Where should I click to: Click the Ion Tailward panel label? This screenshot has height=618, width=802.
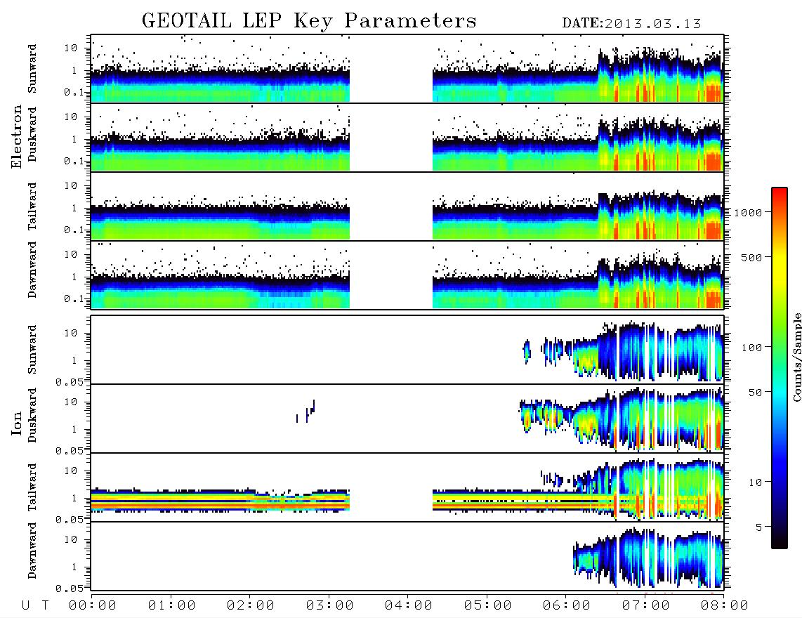pos(32,487)
